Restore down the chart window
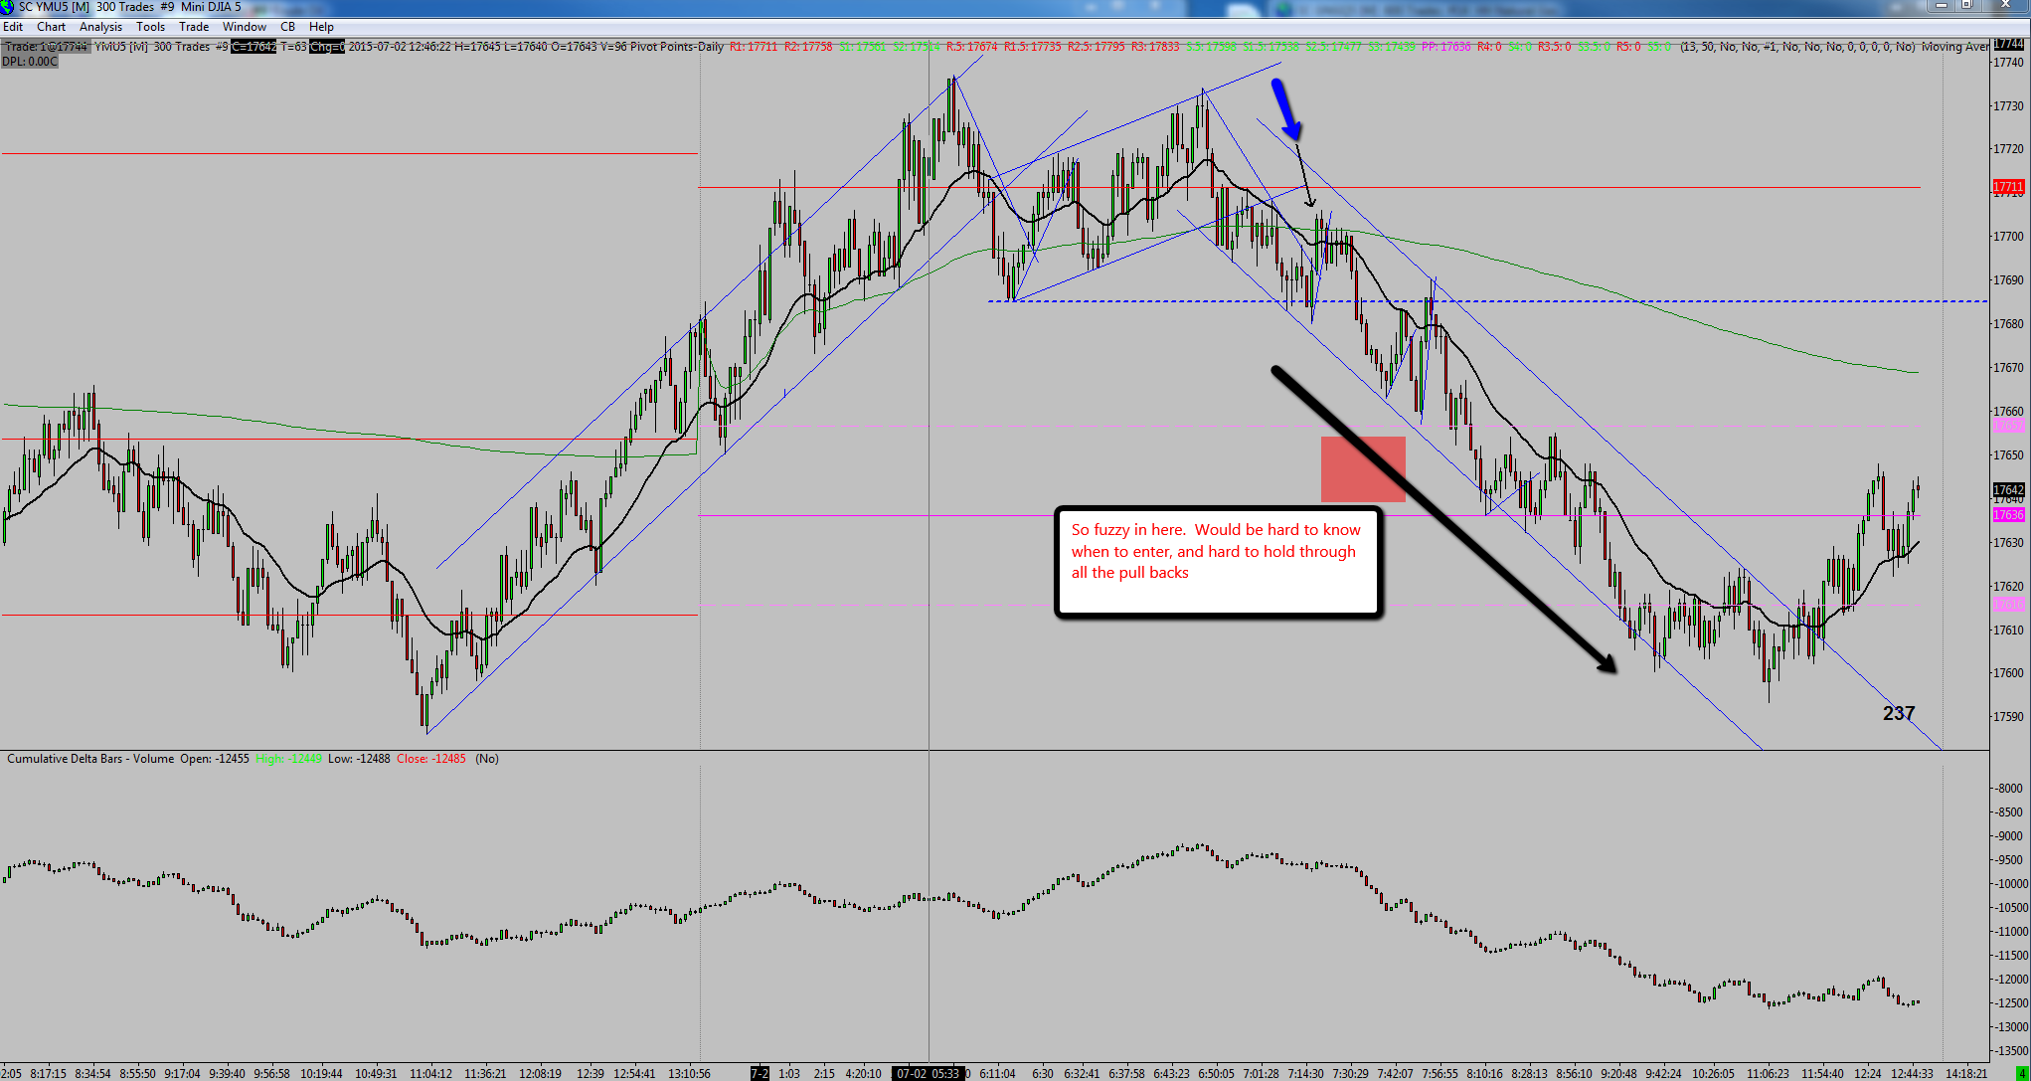Screen dimensions: 2031x1081 click(x=1966, y=6)
